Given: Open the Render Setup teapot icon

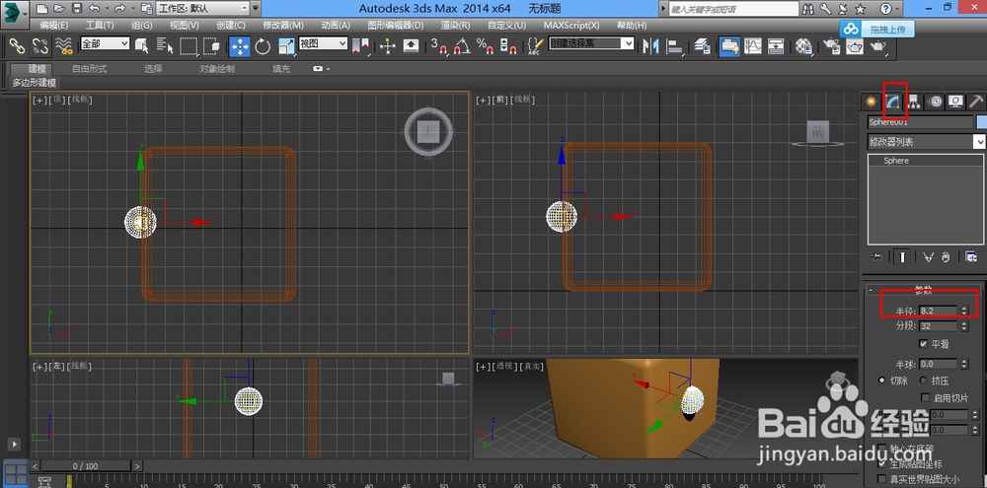Looking at the screenshot, I should pos(831,46).
